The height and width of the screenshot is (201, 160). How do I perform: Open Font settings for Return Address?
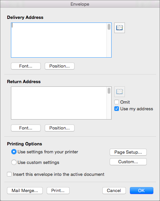(x=26, y=128)
